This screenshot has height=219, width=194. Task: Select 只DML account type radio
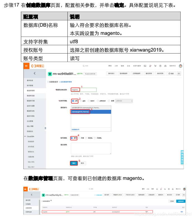(x=95, y=138)
